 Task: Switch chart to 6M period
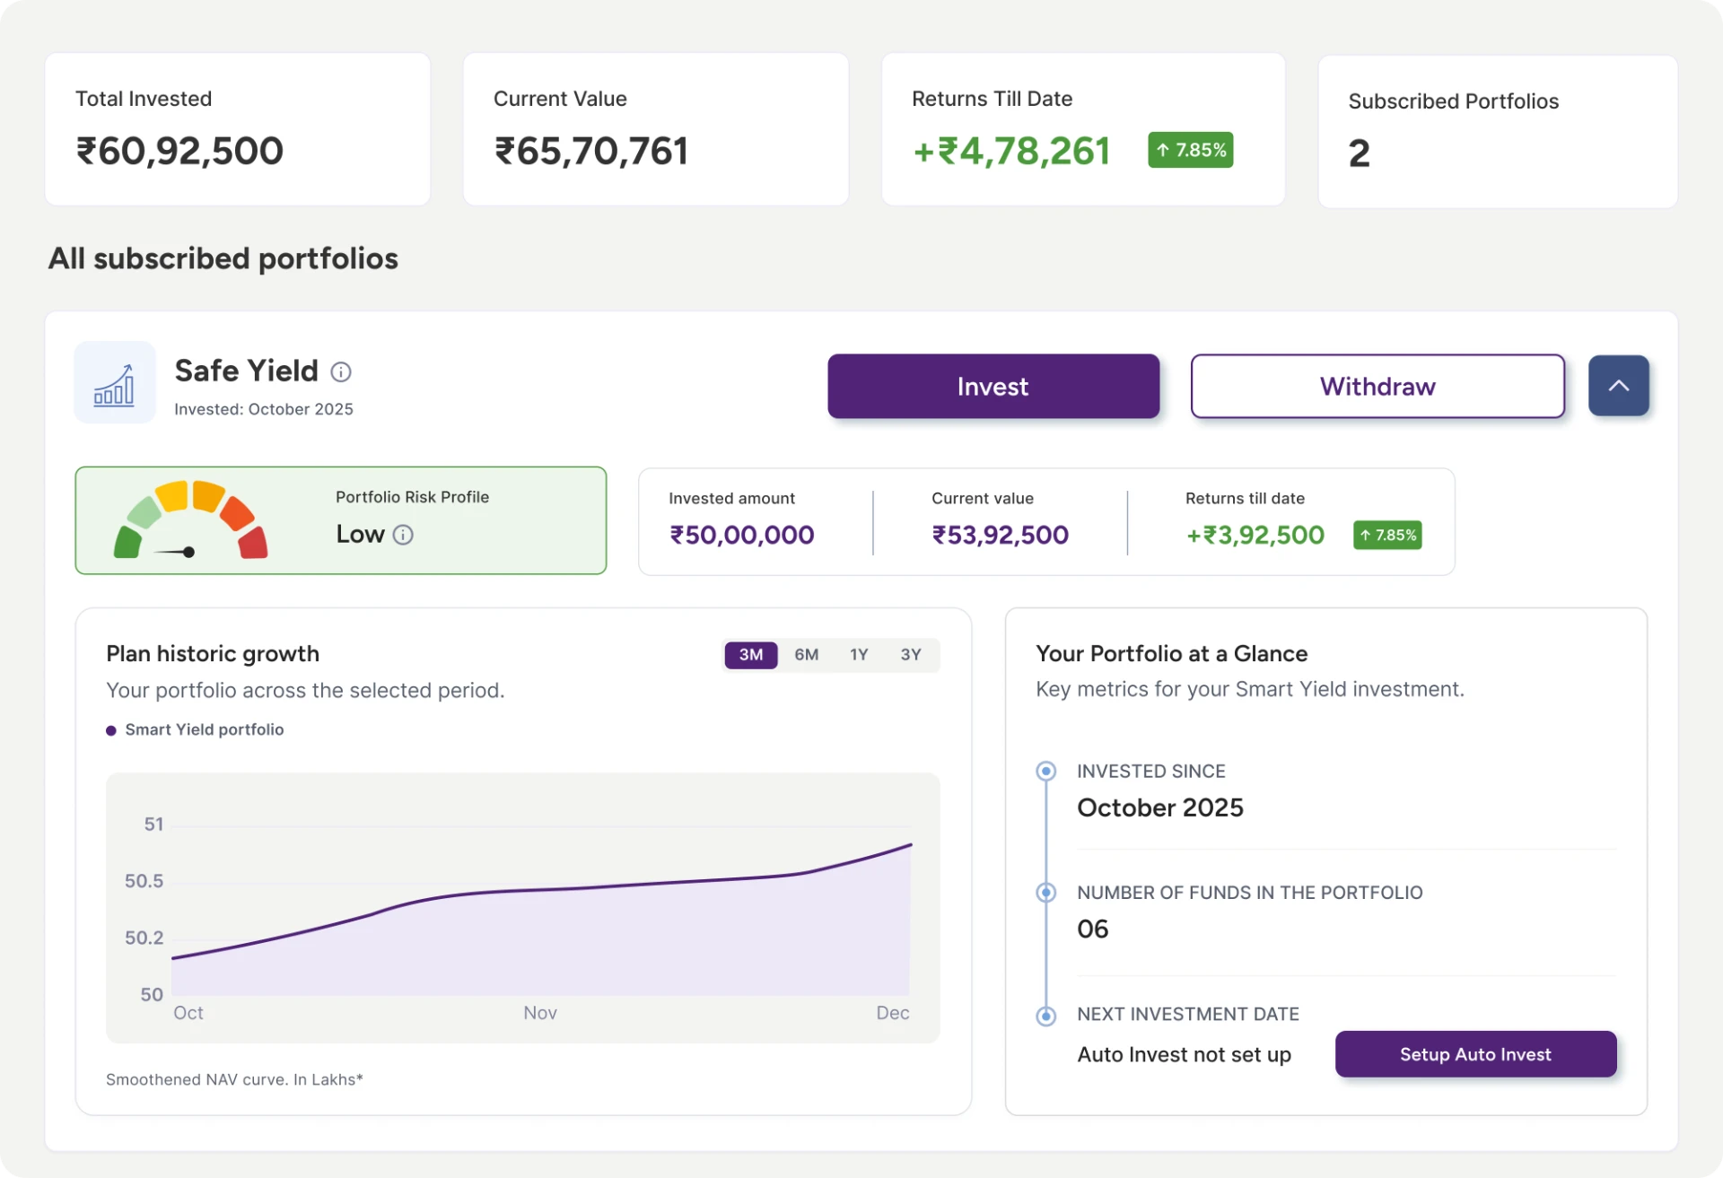tap(807, 655)
